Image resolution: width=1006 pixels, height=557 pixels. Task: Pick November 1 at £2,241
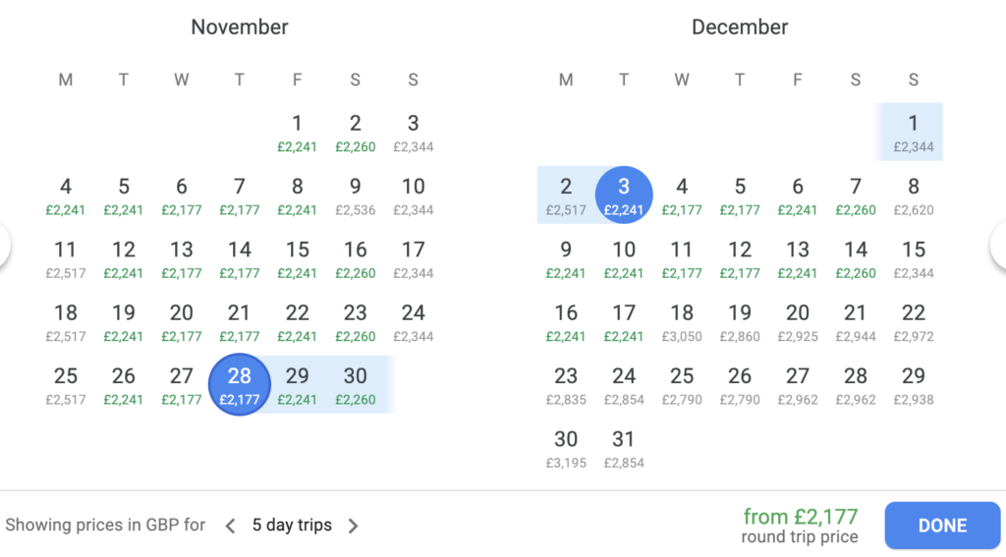click(297, 133)
